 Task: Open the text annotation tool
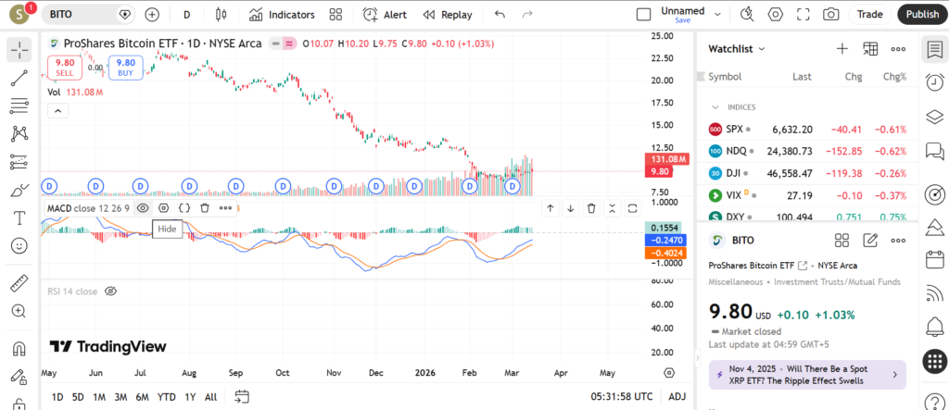click(x=19, y=218)
